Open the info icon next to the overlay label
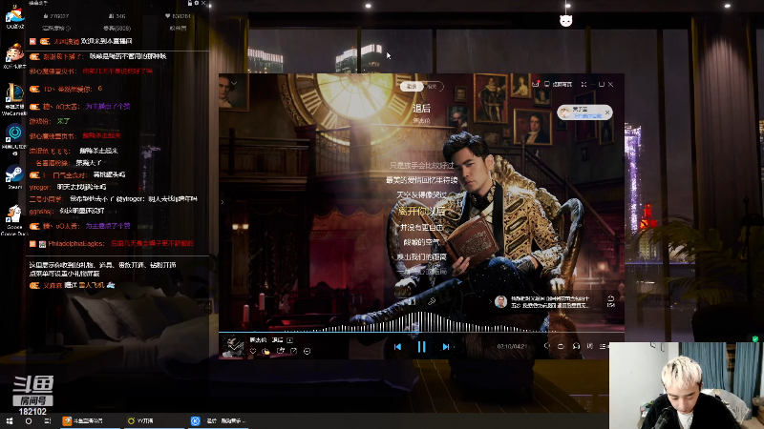The height and width of the screenshot is (429, 764). coord(68,29)
